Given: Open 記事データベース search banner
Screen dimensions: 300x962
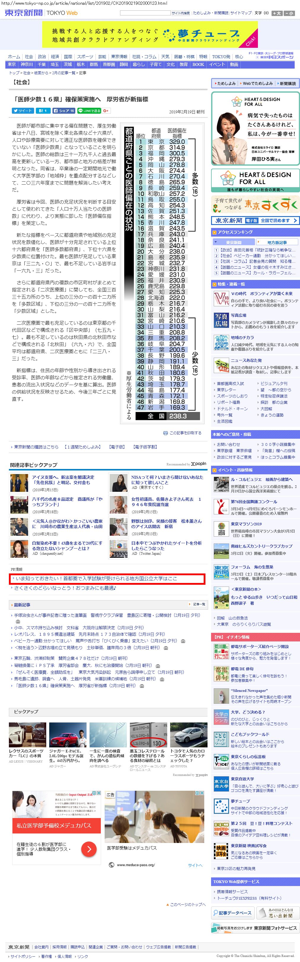Looking at the screenshot, I should 233,913.
